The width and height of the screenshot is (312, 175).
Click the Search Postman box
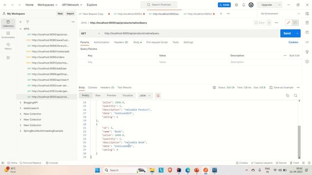(159, 5)
